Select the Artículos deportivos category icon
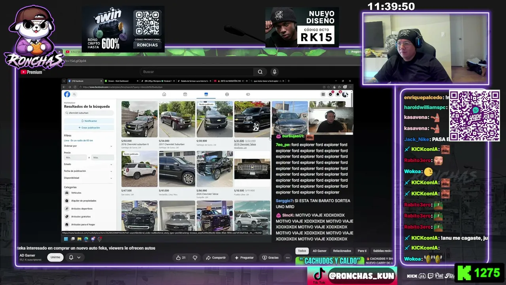The image size is (506, 285). point(67,209)
